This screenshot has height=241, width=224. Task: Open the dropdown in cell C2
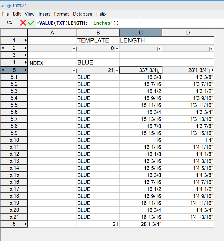click(x=159, y=49)
